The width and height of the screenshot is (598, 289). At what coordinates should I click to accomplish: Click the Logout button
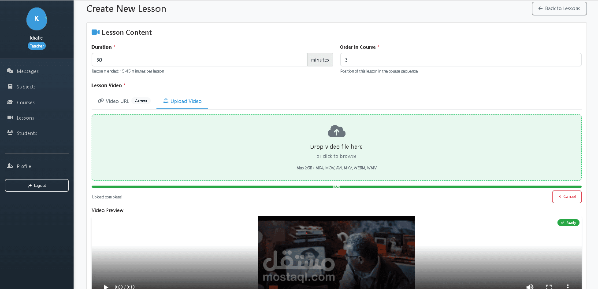point(37,185)
